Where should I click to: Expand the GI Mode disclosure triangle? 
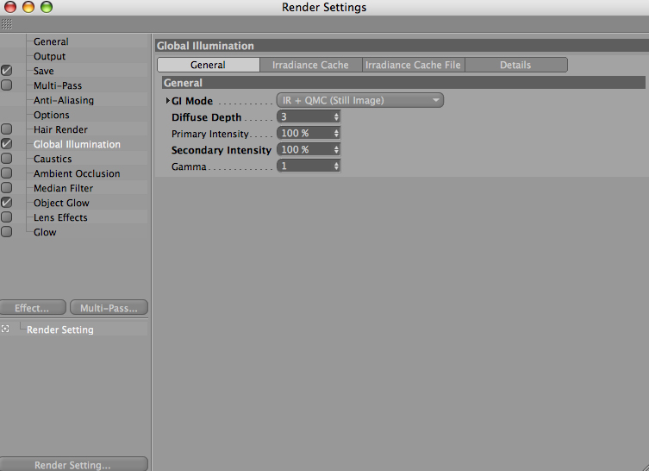tap(167, 100)
